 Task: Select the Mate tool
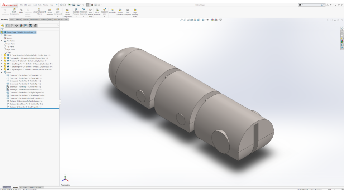pyautogui.click(x=21, y=11)
